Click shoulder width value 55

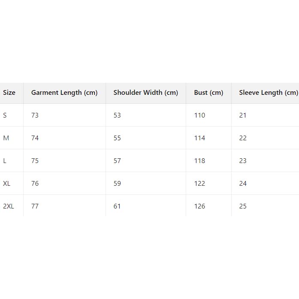click(117, 138)
